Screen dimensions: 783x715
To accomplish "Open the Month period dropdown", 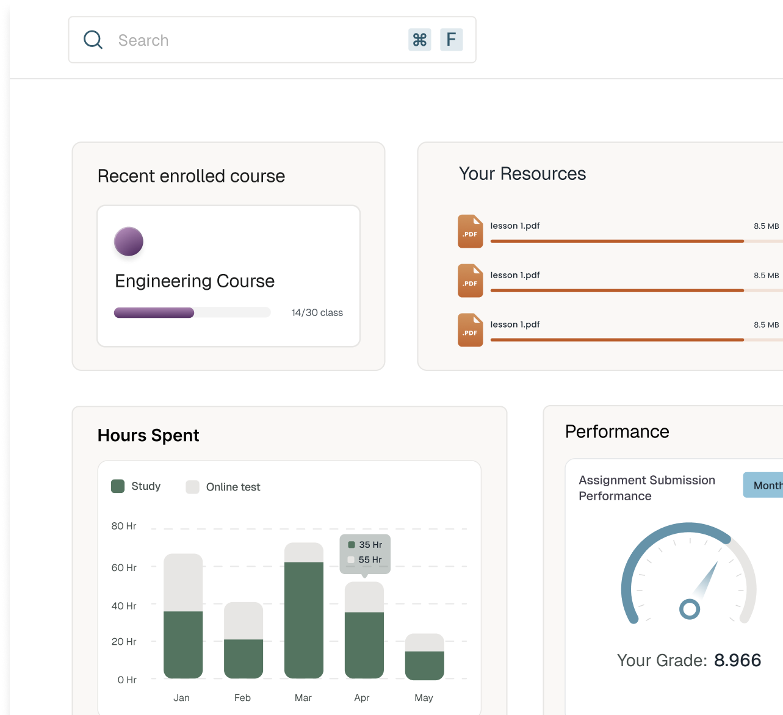I will click(765, 485).
